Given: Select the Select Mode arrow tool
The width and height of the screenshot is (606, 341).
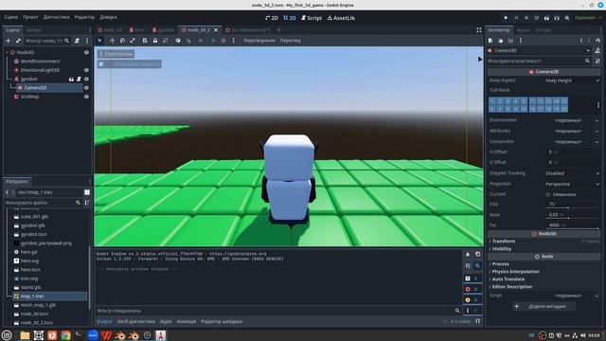Looking at the screenshot, I should click(x=99, y=40).
